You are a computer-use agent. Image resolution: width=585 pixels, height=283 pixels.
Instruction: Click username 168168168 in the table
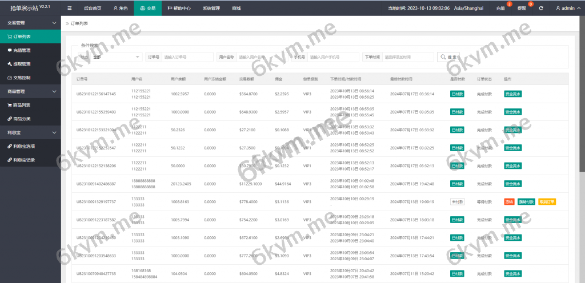click(141, 270)
